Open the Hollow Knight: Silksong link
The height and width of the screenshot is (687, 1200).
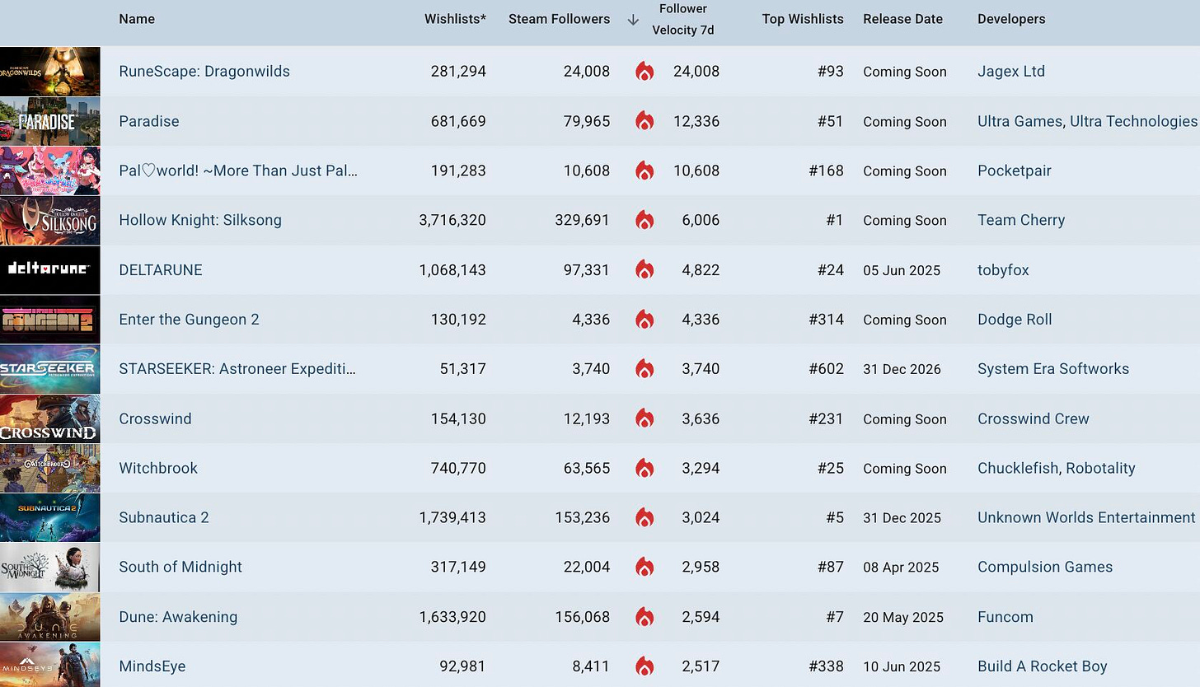(x=200, y=220)
